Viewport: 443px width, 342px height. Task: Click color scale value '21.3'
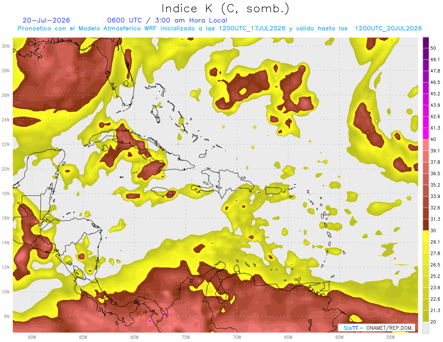(435, 310)
